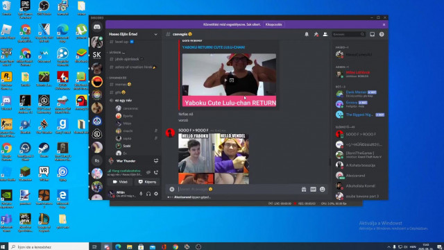The width and height of the screenshot is (444, 250).
Task: Toggle member list with people icon
Action: 325,34
